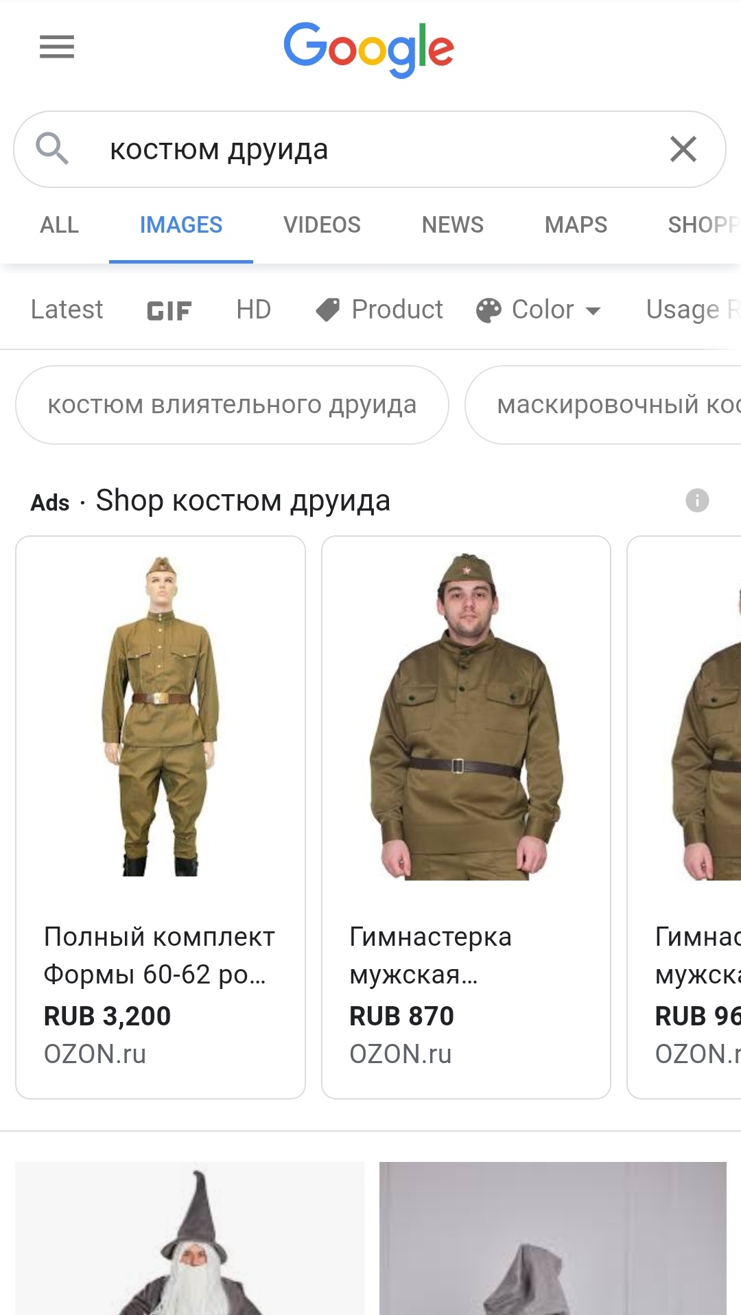This screenshot has width=741, height=1315.
Task: Open the NEWS tab
Action: tap(452, 225)
